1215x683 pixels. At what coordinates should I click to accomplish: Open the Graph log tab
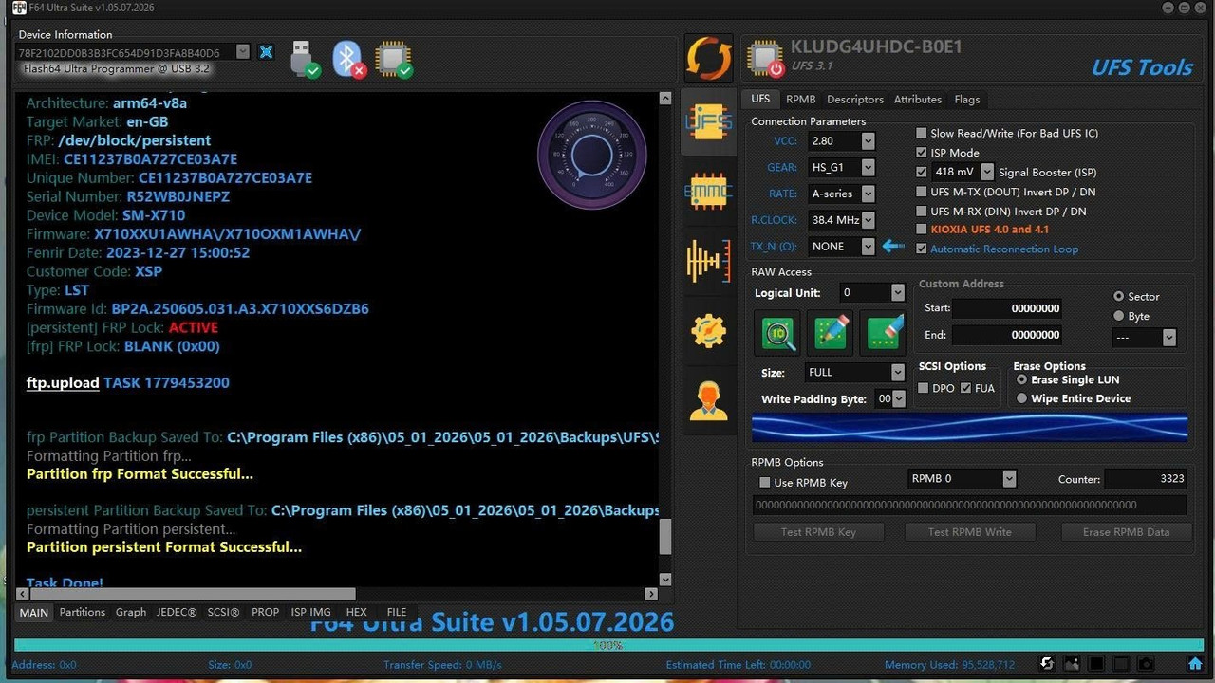(x=131, y=612)
